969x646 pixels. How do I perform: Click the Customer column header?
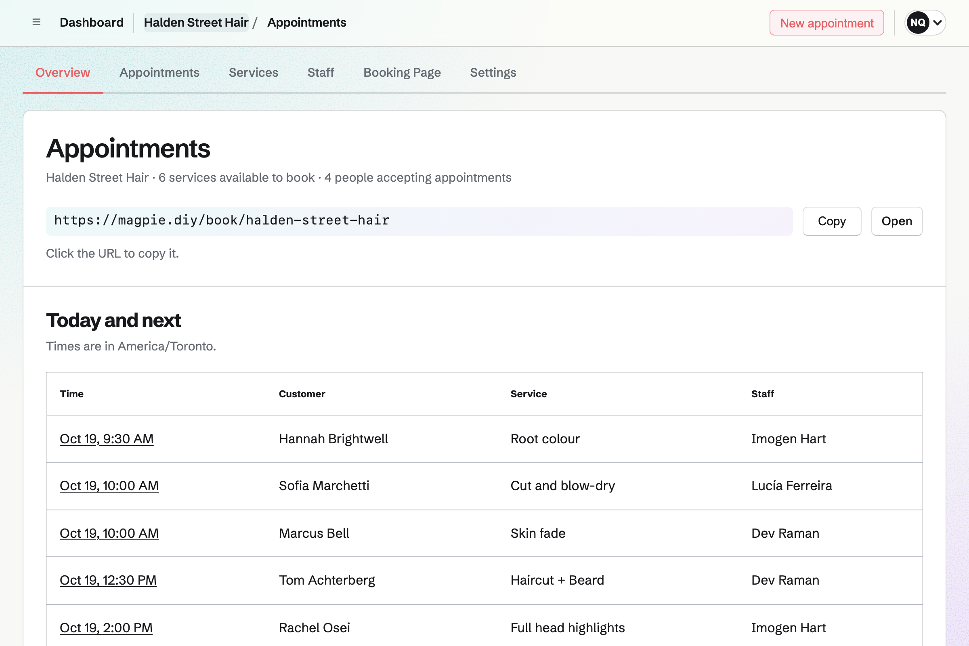[x=302, y=394]
